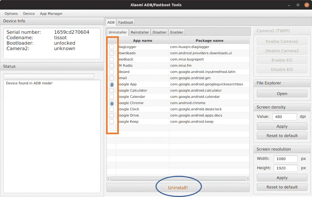The image size is (312, 197).
Task: Click the Enable EIS button
Action: tap(282, 60)
